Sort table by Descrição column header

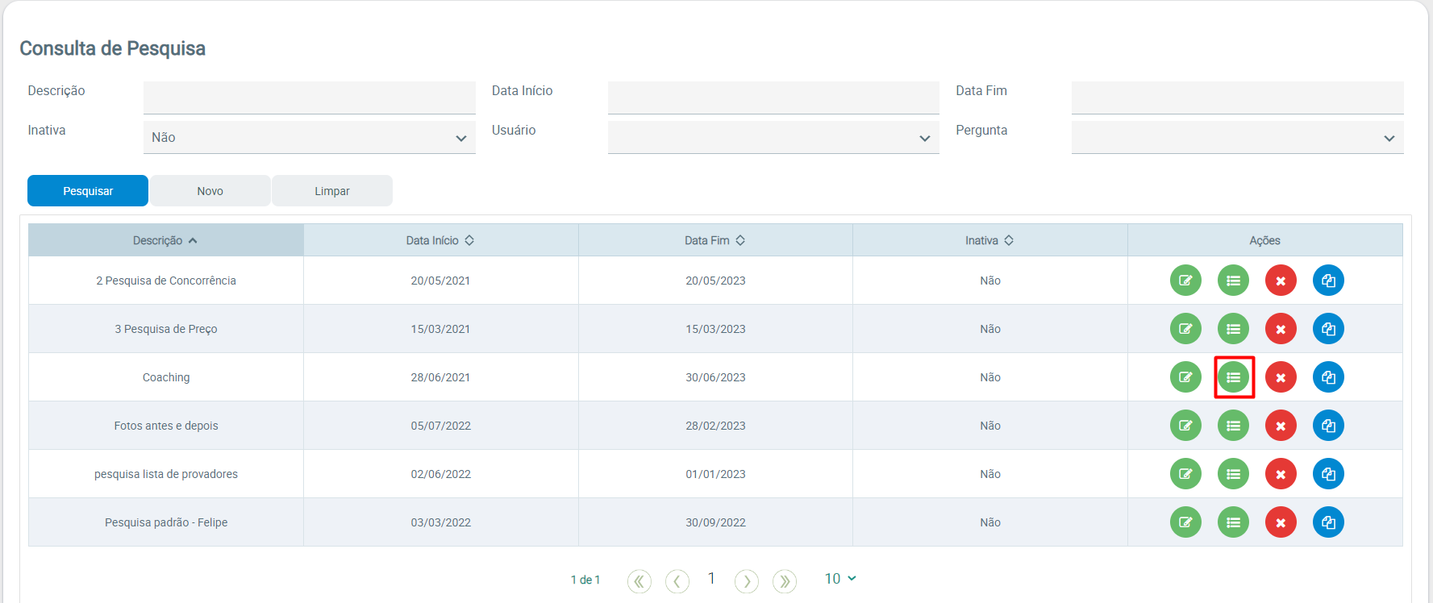[x=165, y=240]
